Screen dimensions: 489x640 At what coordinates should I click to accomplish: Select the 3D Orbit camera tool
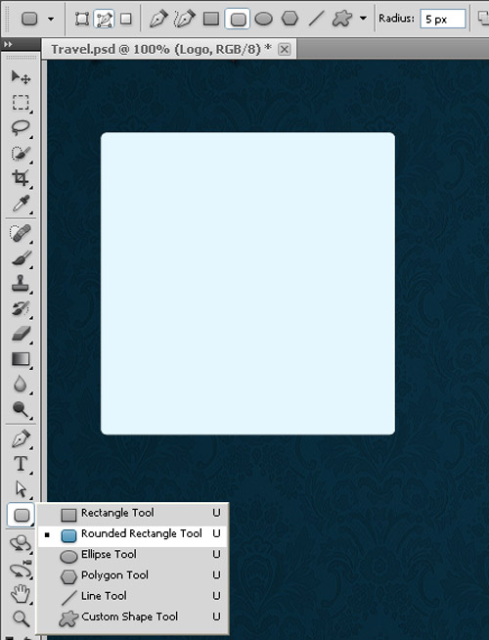point(21,569)
